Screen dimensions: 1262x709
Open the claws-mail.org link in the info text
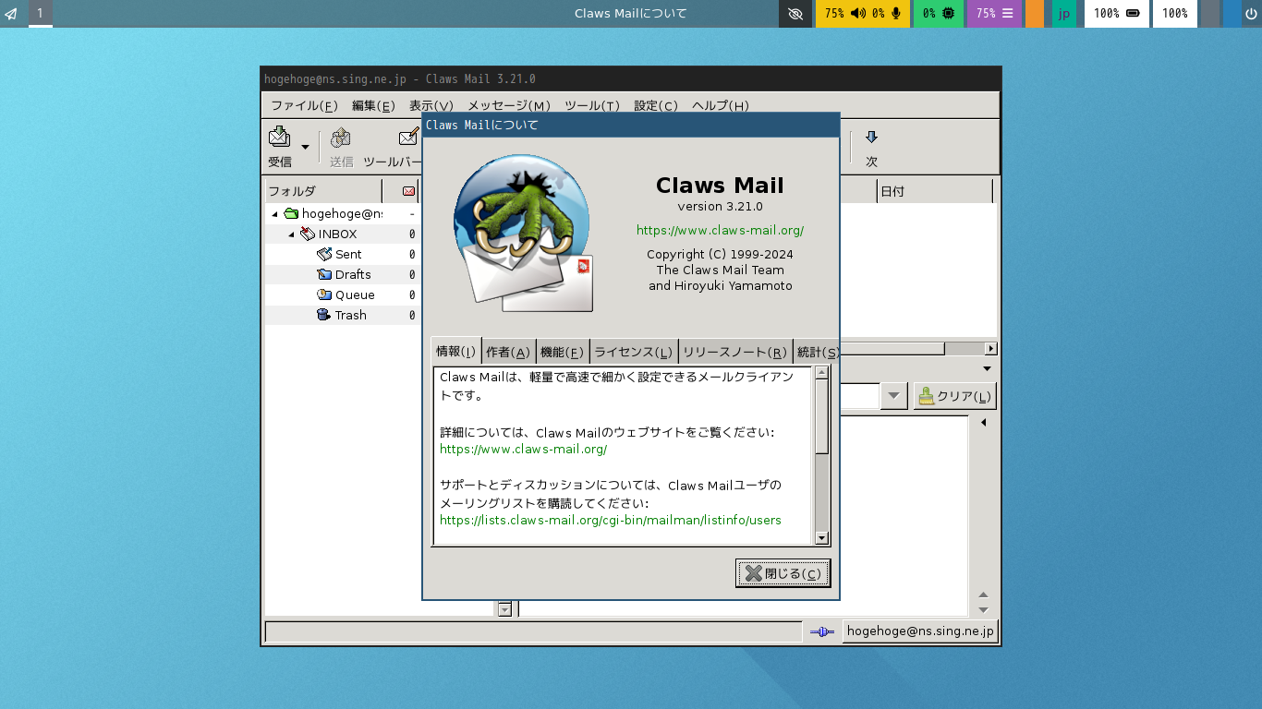tap(523, 450)
